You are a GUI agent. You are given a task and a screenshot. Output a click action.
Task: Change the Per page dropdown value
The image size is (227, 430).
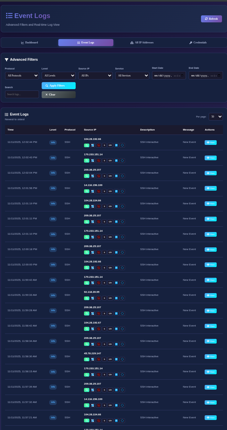[216, 117]
